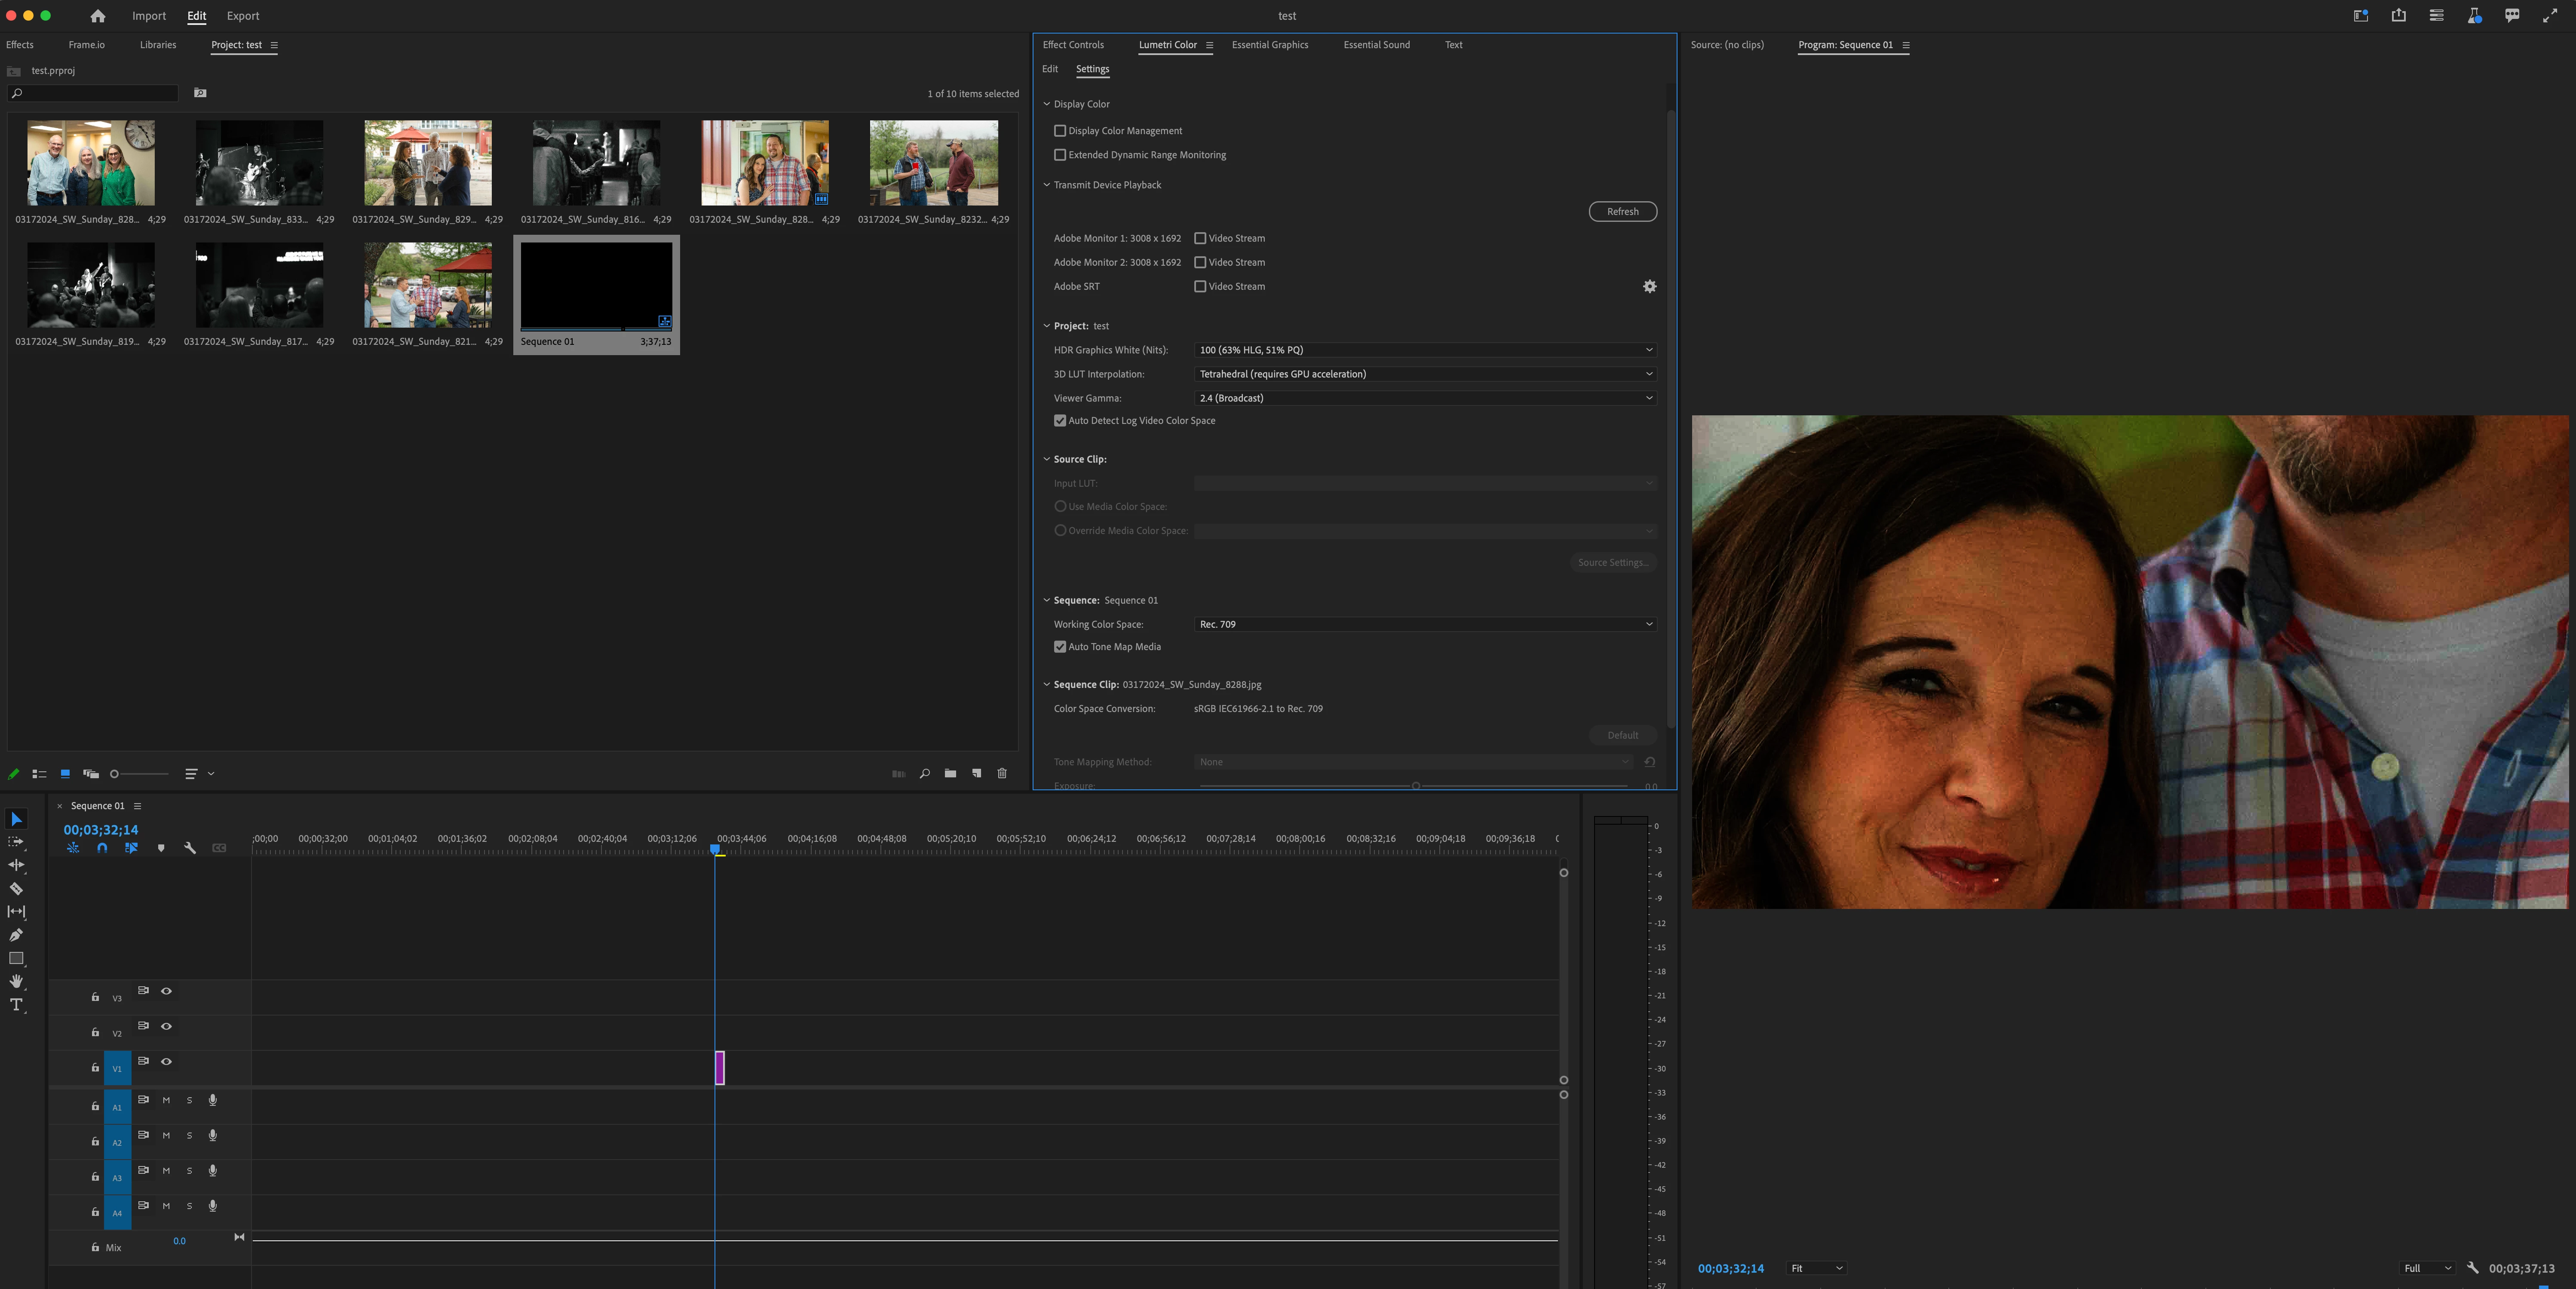Click the Refresh button
This screenshot has height=1289, width=2576.
1622,212
